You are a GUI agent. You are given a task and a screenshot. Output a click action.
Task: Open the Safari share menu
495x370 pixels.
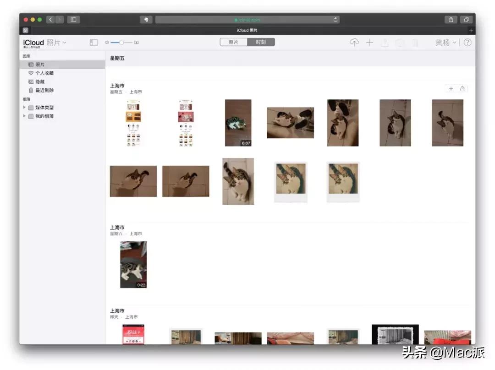[451, 20]
